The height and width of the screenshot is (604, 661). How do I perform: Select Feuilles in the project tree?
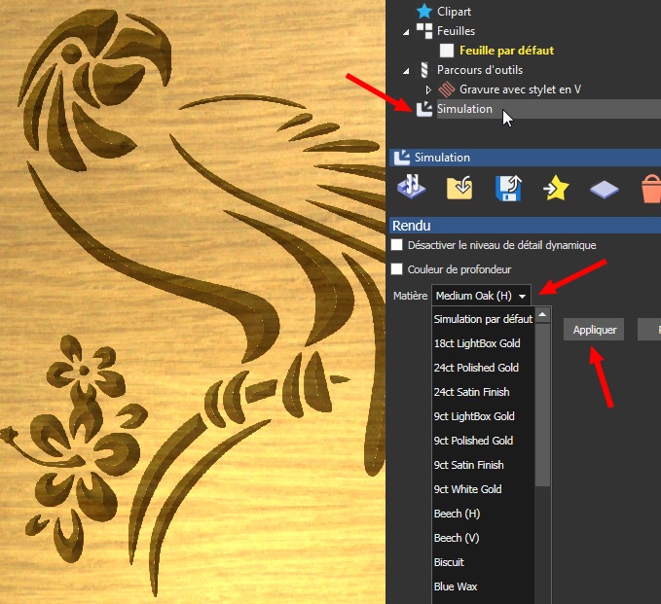pyautogui.click(x=456, y=31)
